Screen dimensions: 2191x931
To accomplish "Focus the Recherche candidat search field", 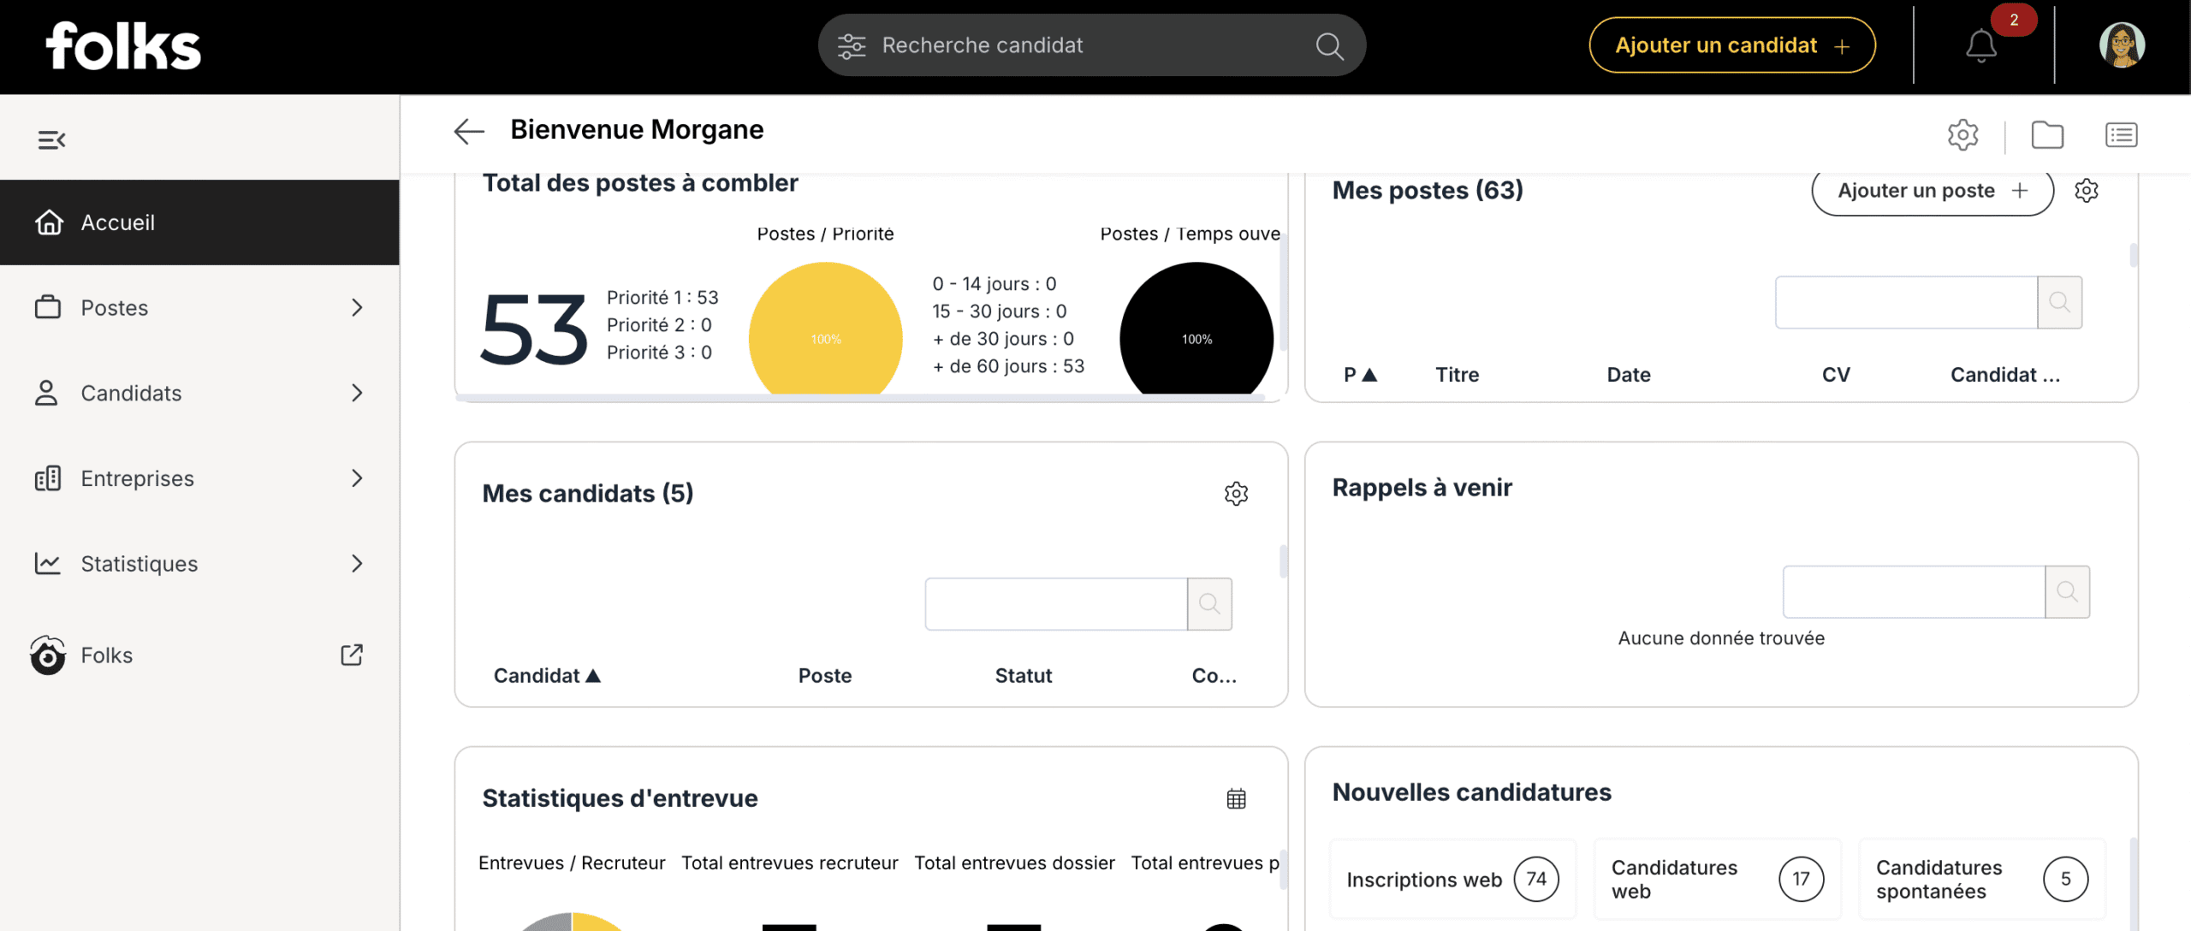I will tap(1091, 45).
